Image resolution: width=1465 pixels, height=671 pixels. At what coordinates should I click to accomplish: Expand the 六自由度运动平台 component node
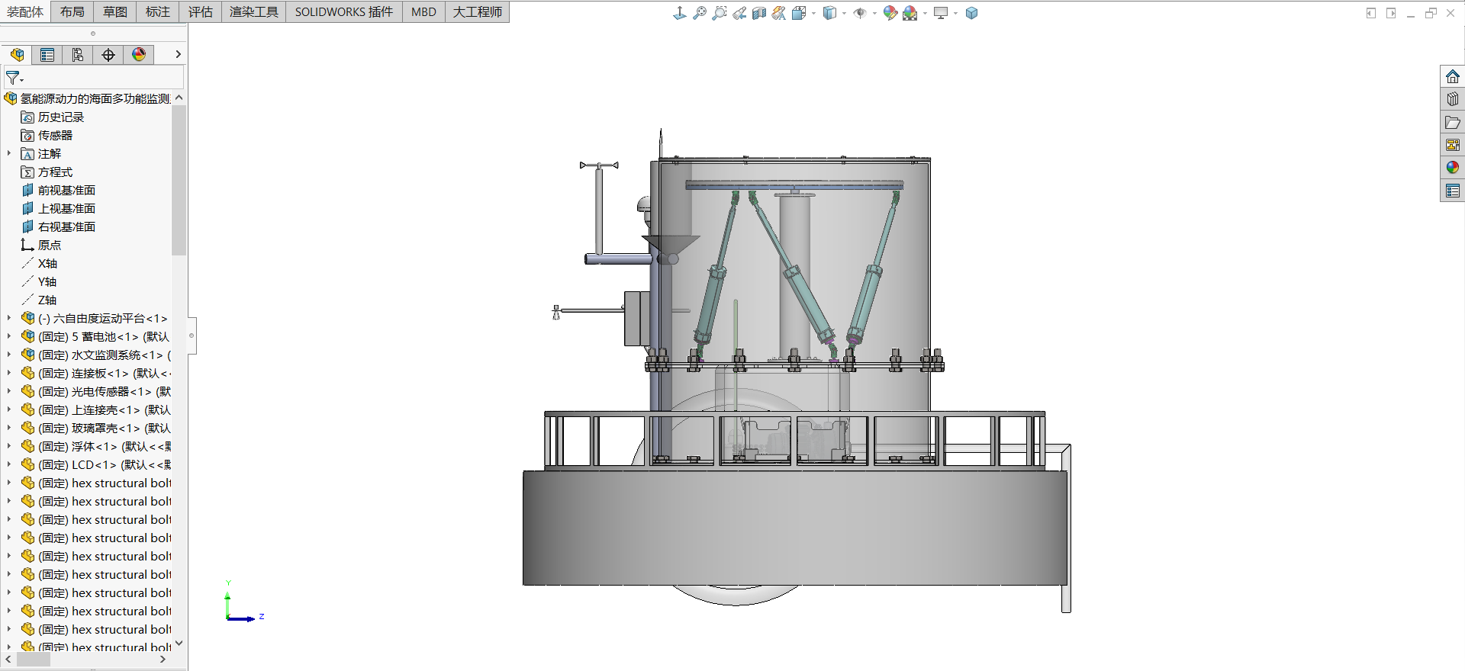pyautogui.click(x=9, y=318)
